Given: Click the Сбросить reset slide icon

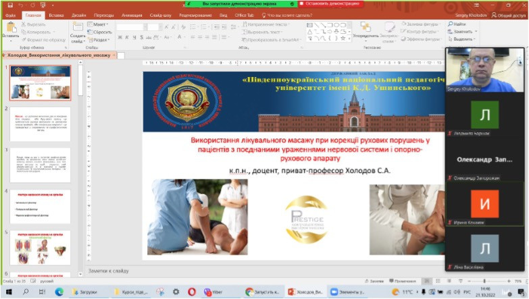Looking at the screenshot, I should click(x=90, y=32).
